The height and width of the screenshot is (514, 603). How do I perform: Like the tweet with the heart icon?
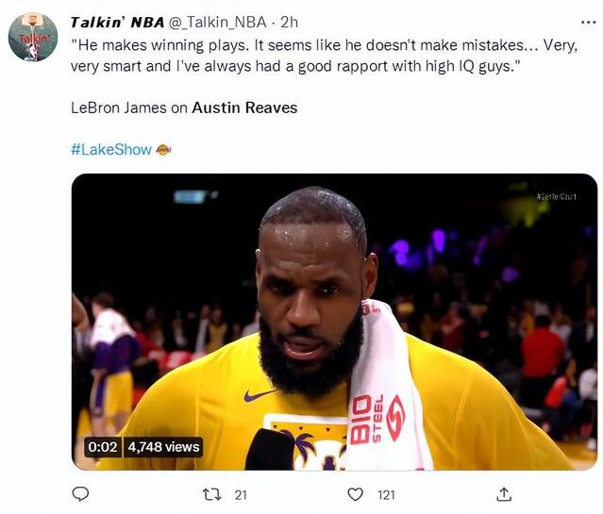coord(356,493)
